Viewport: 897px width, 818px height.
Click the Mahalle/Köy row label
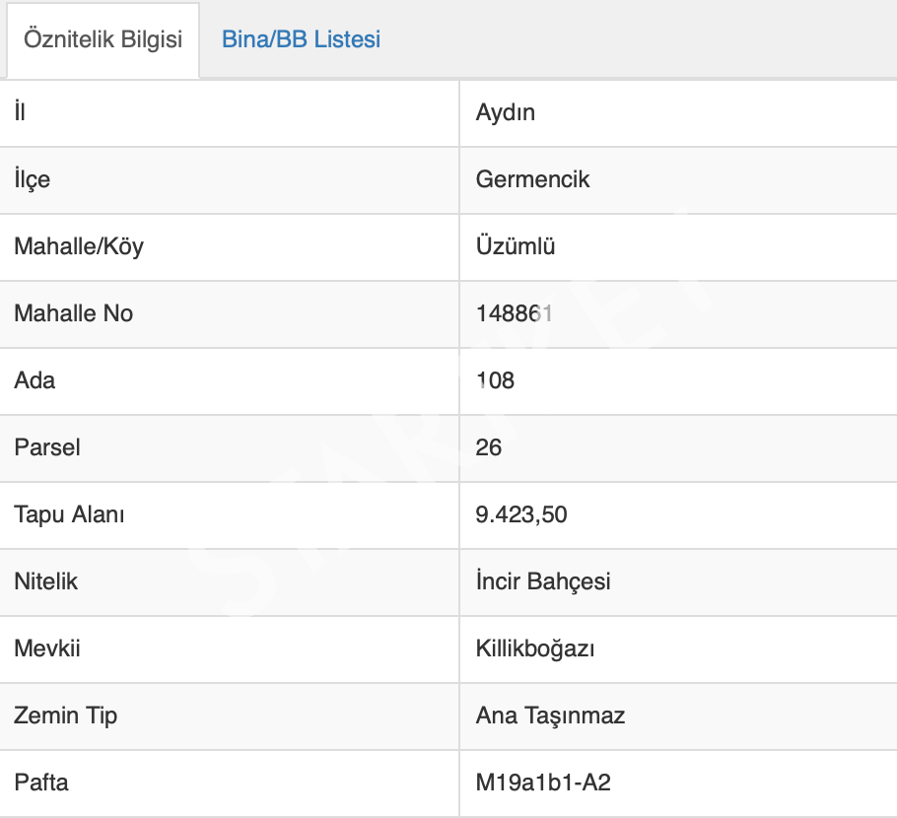(x=79, y=246)
